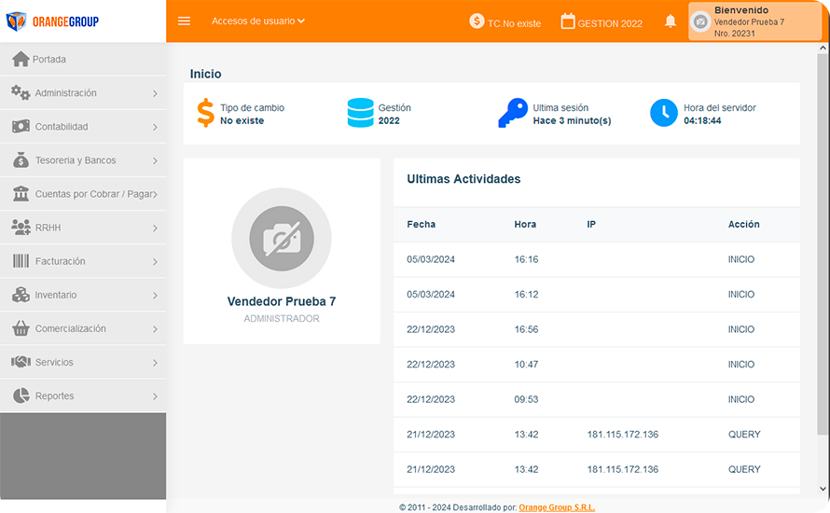Click the Ultima sesión key icon
The height and width of the screenshot is (513, 830).
click(x=512, y=114)
